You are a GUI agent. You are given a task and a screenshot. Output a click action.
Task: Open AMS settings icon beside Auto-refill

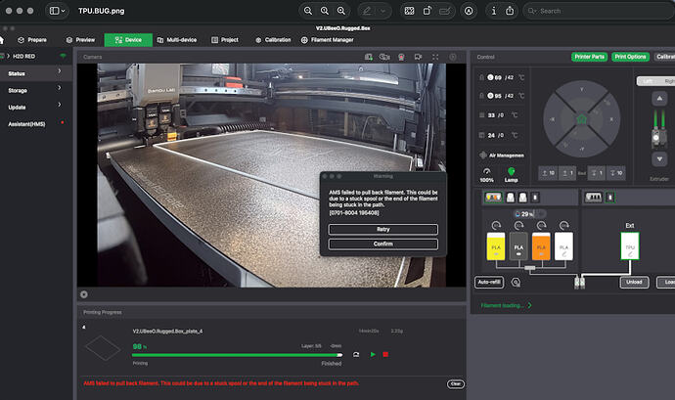tap(516, 283)
